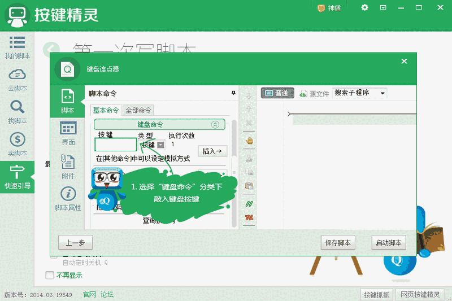
Task: Switch to the 界面 side tab
Action: click(68, 133)
